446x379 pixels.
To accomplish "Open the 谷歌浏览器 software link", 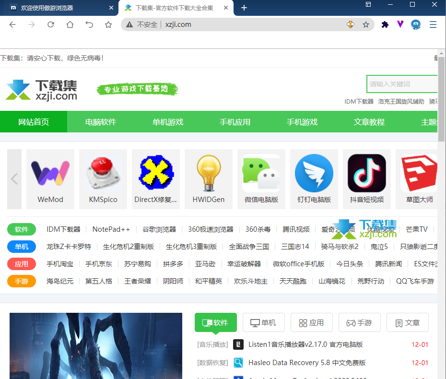I will 159,229.
